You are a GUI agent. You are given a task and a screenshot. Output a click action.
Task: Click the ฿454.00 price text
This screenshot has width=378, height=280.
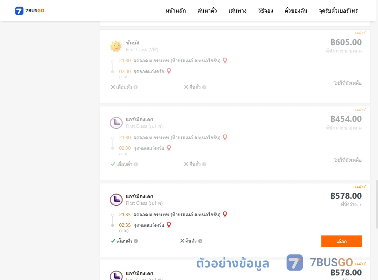(x=346, y=119)
